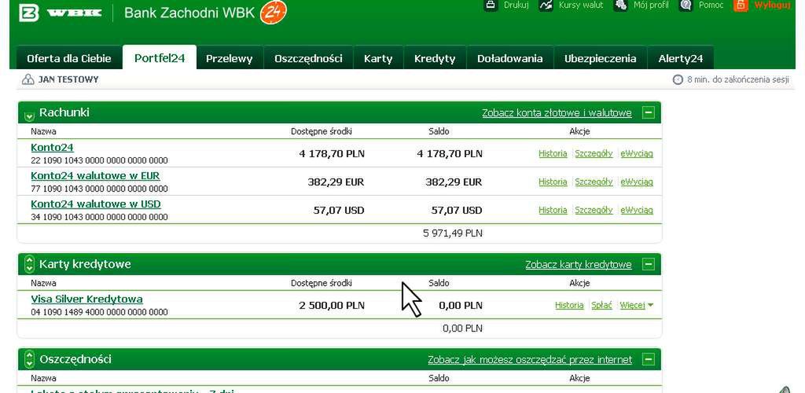Click the 8 min. do zakończenia sesji text
The width and height of the screenshot is (805, 393).
click(737, 79)
